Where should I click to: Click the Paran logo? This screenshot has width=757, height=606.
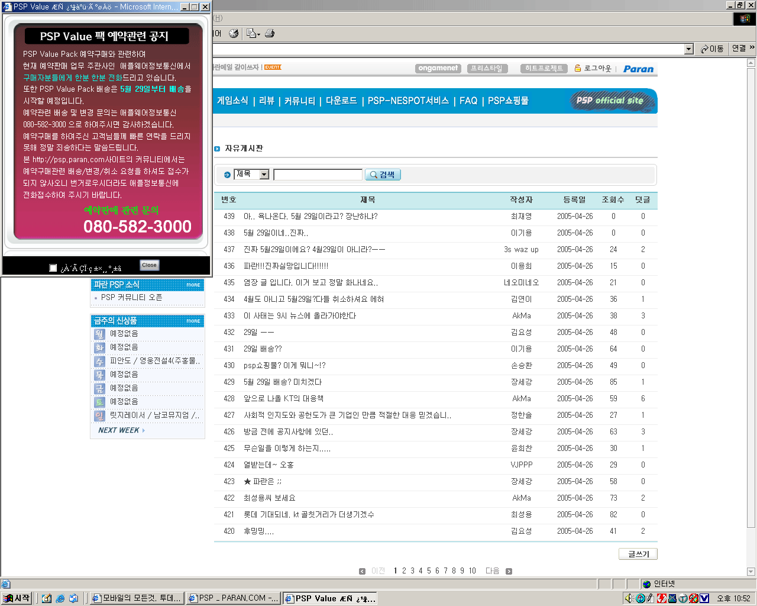coord(639,69)
